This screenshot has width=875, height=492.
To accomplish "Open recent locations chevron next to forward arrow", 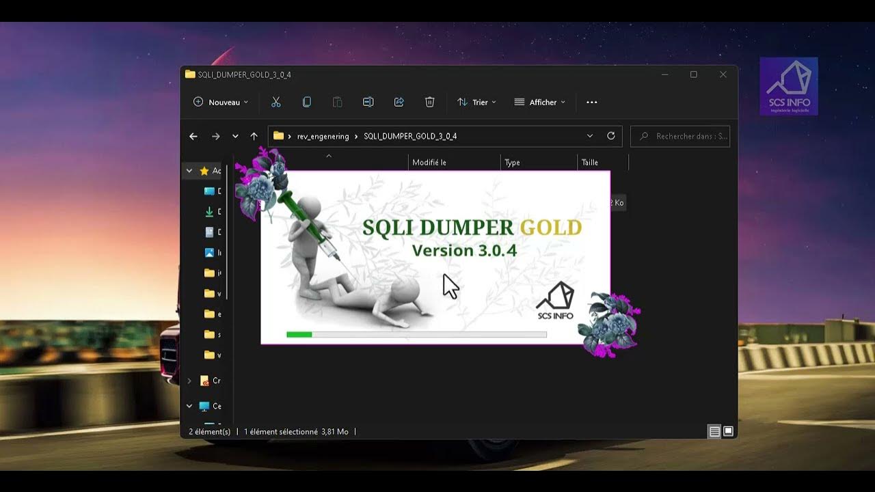I will click(235, 136).
